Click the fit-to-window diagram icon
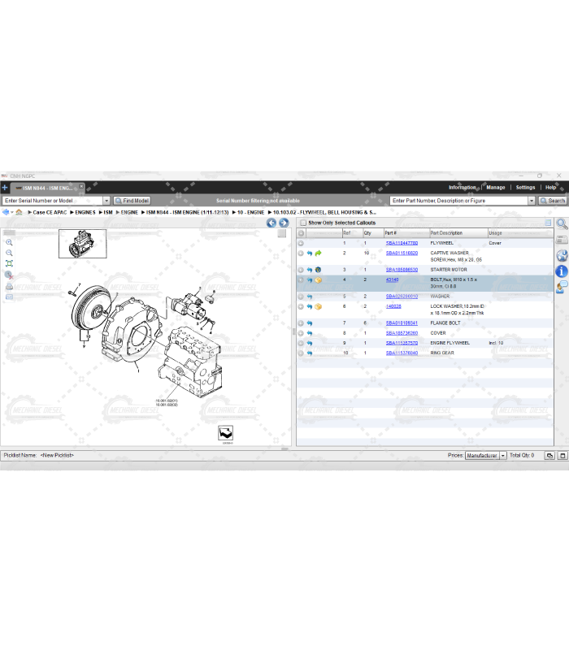Image resolution: width=569 pixels, height=650 pixels. click(x=9, y=264)
